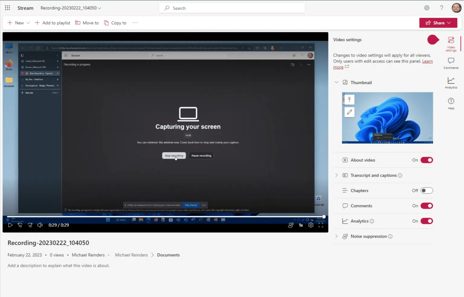Screen dimensions: 464x297
Task: Turn off the About video toggle
Action: coord(426,160)
